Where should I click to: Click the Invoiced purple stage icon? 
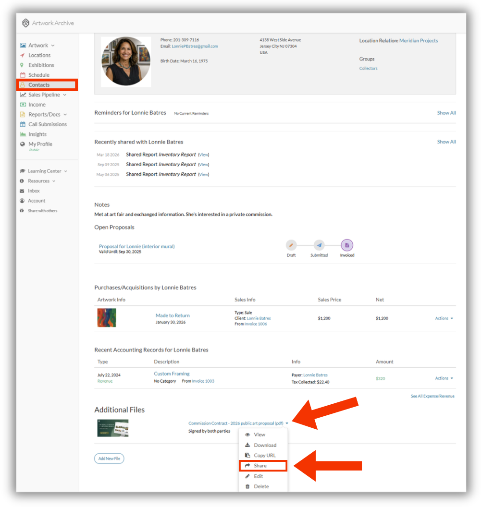tap(347, 245)
